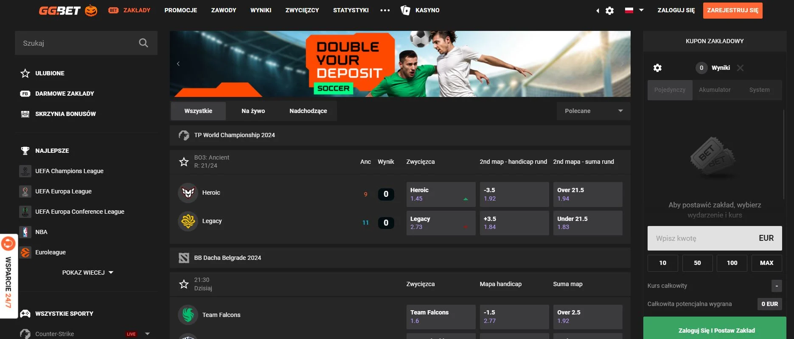794x339 pixels.
Task: Set stake to 10 quick amount
Action: tap(662, 263)
